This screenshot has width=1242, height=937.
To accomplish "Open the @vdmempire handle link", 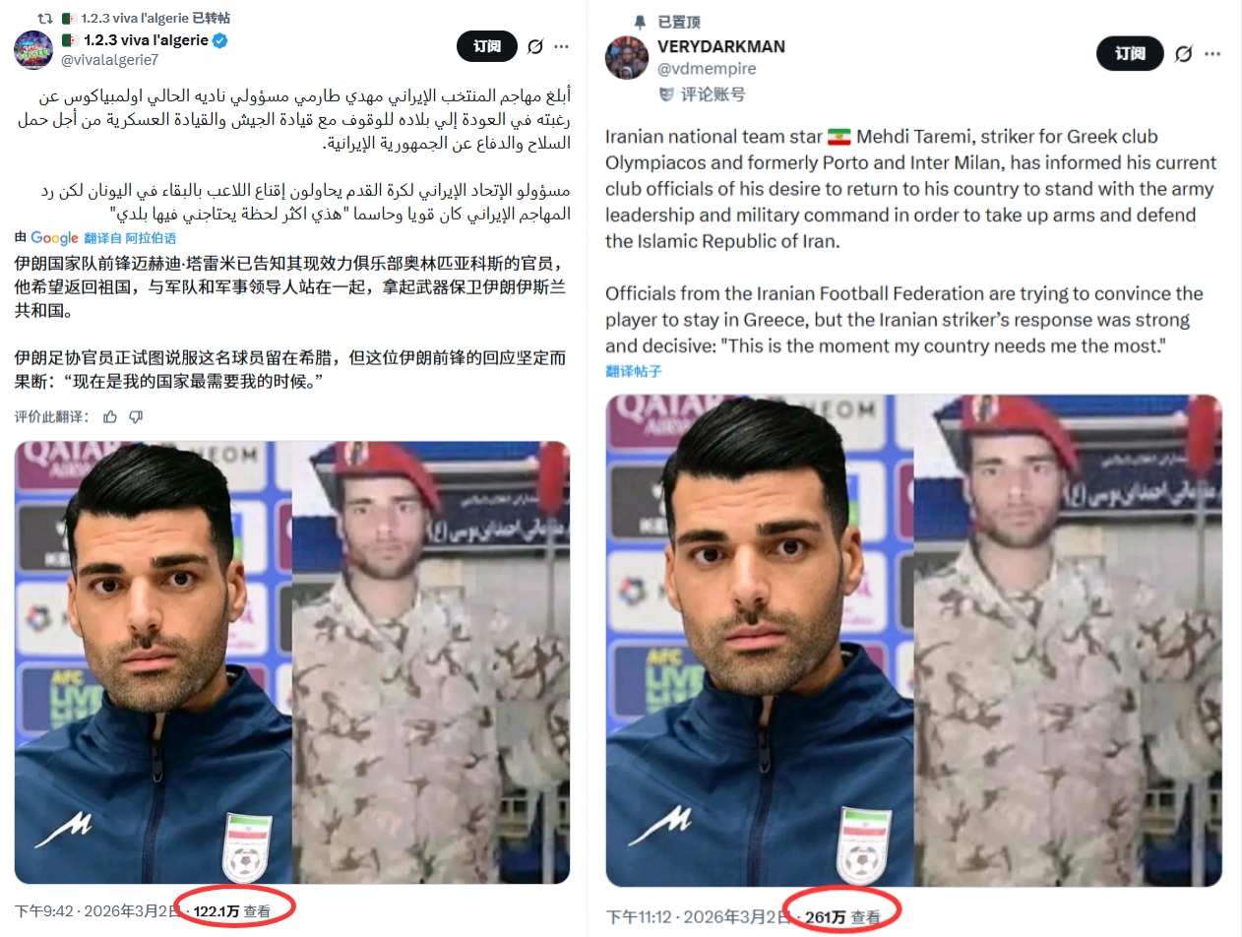I will pos(707,68).
